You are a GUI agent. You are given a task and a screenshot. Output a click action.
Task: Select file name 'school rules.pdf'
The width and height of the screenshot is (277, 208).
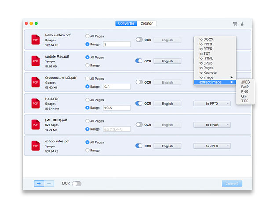[x=57, y=141]
